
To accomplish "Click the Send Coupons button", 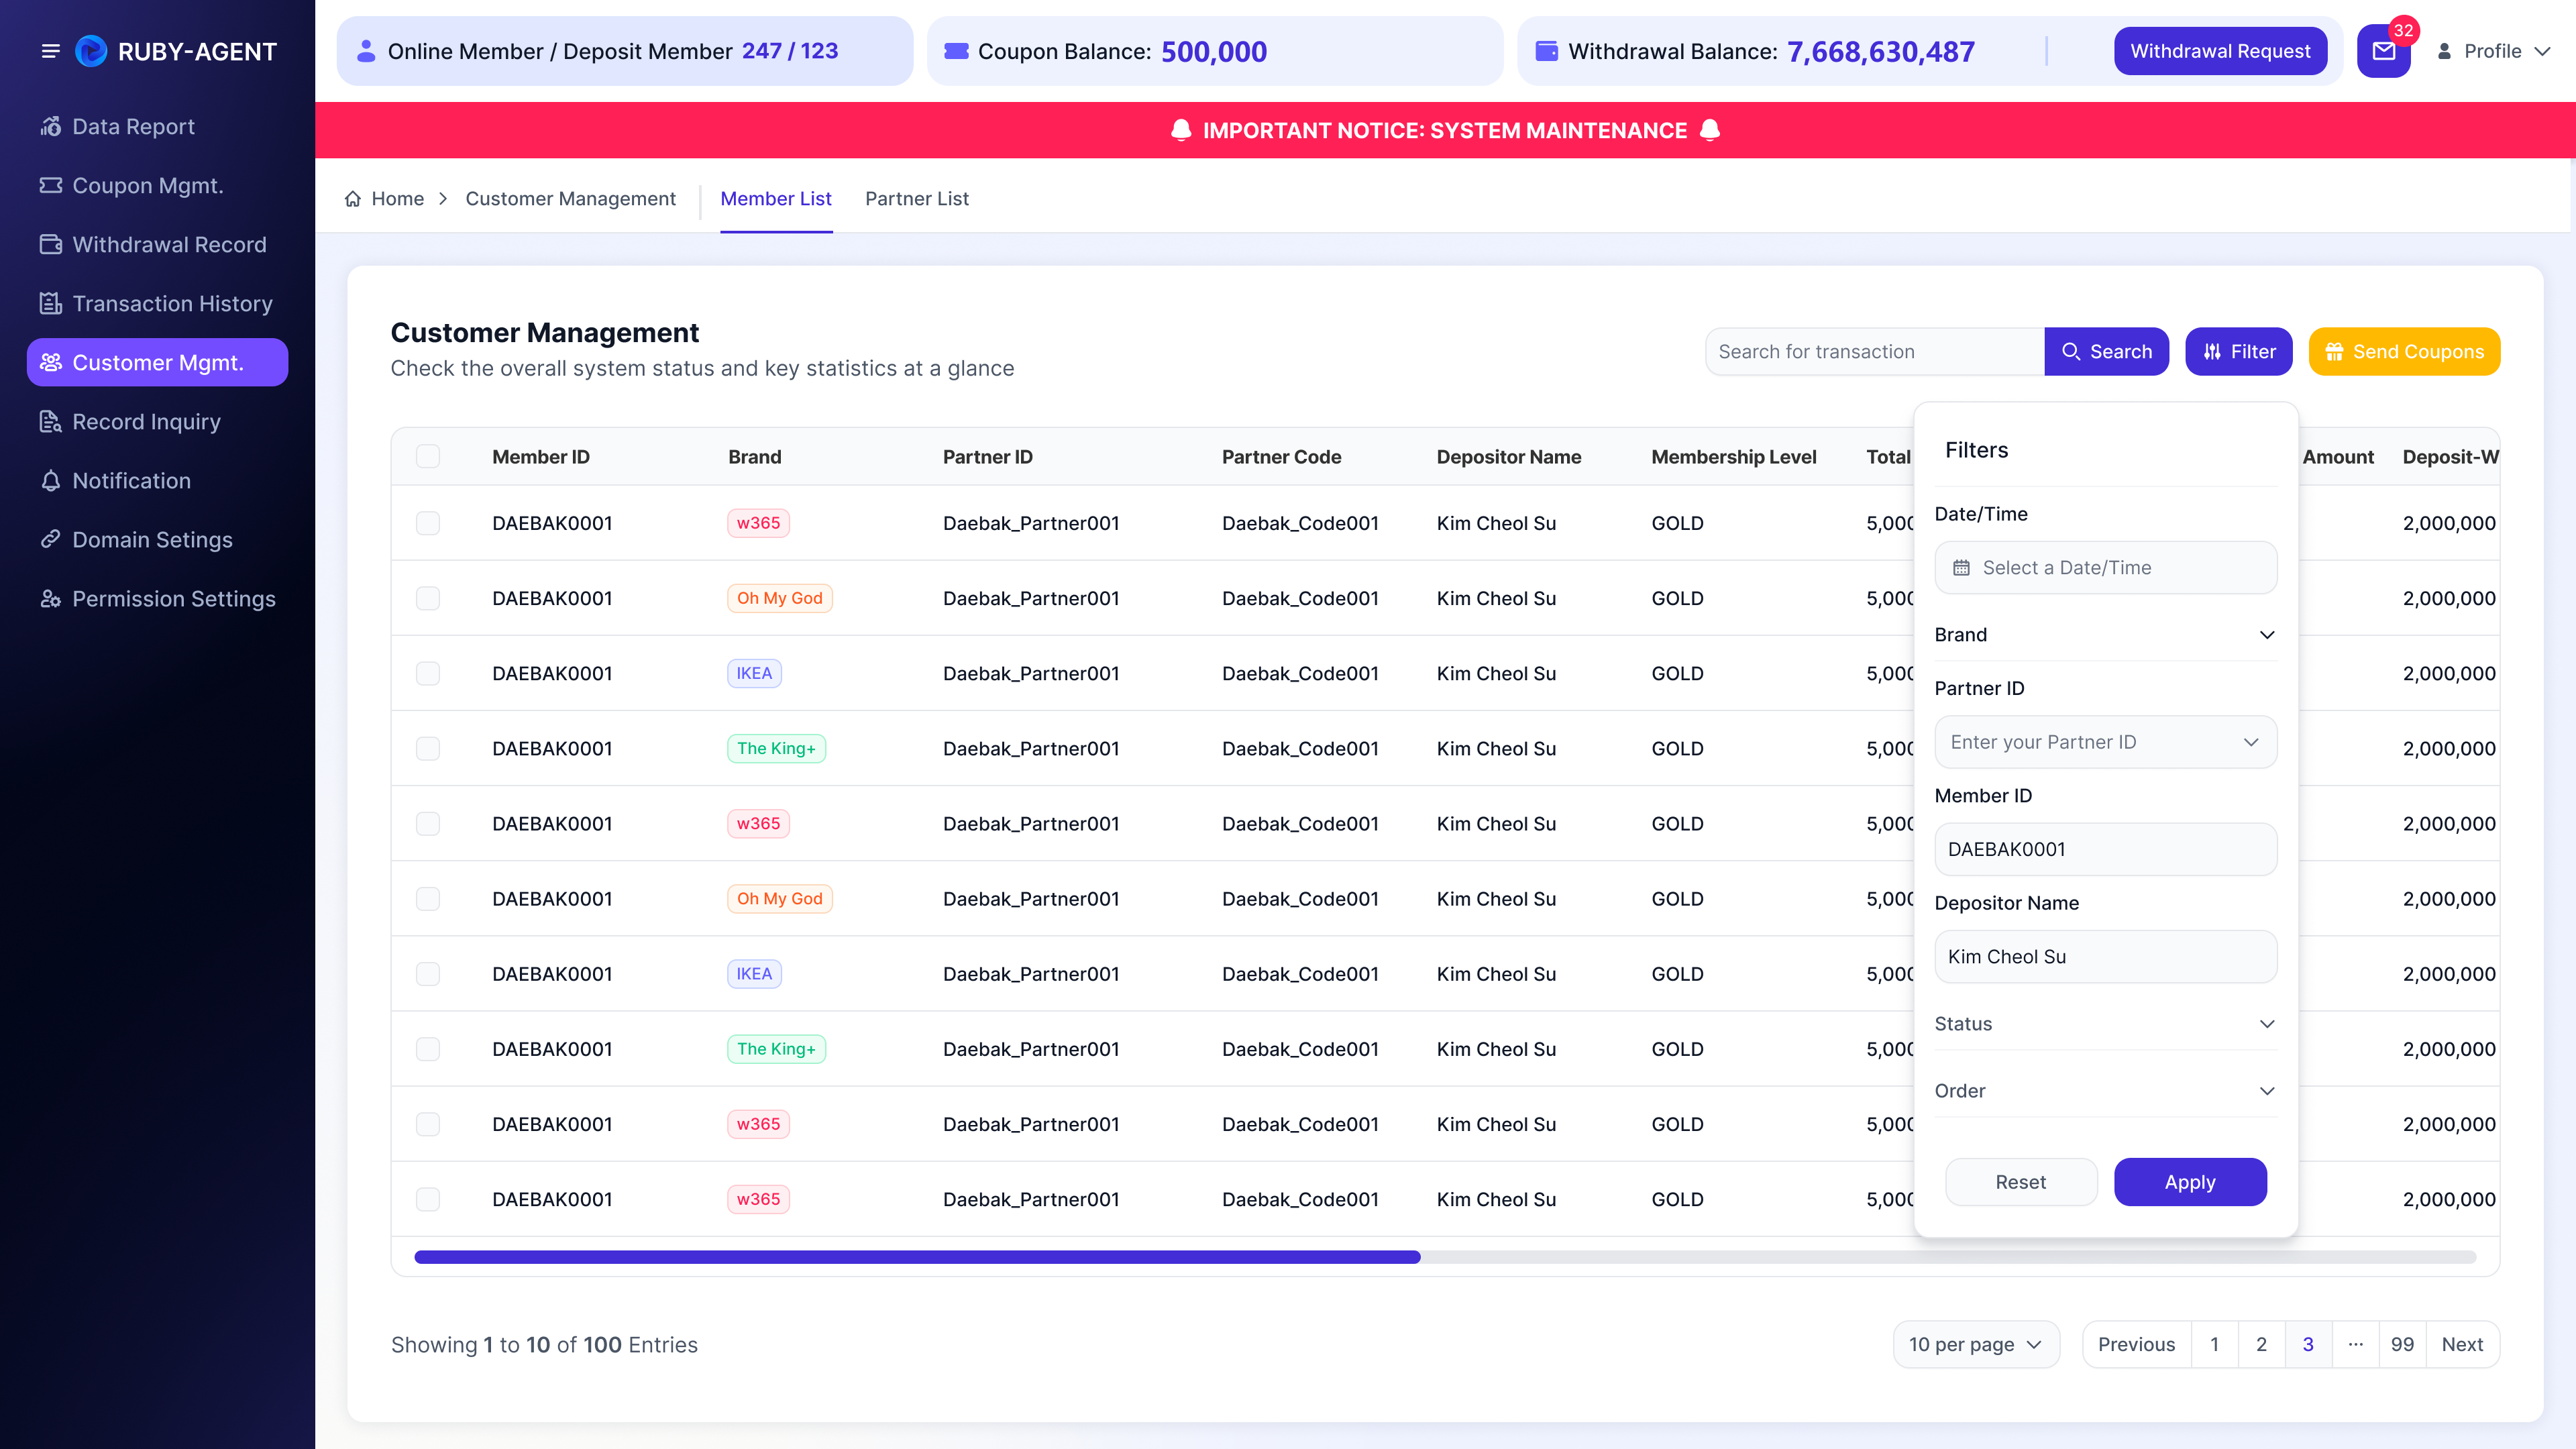I will click(x=2404, y=352).
